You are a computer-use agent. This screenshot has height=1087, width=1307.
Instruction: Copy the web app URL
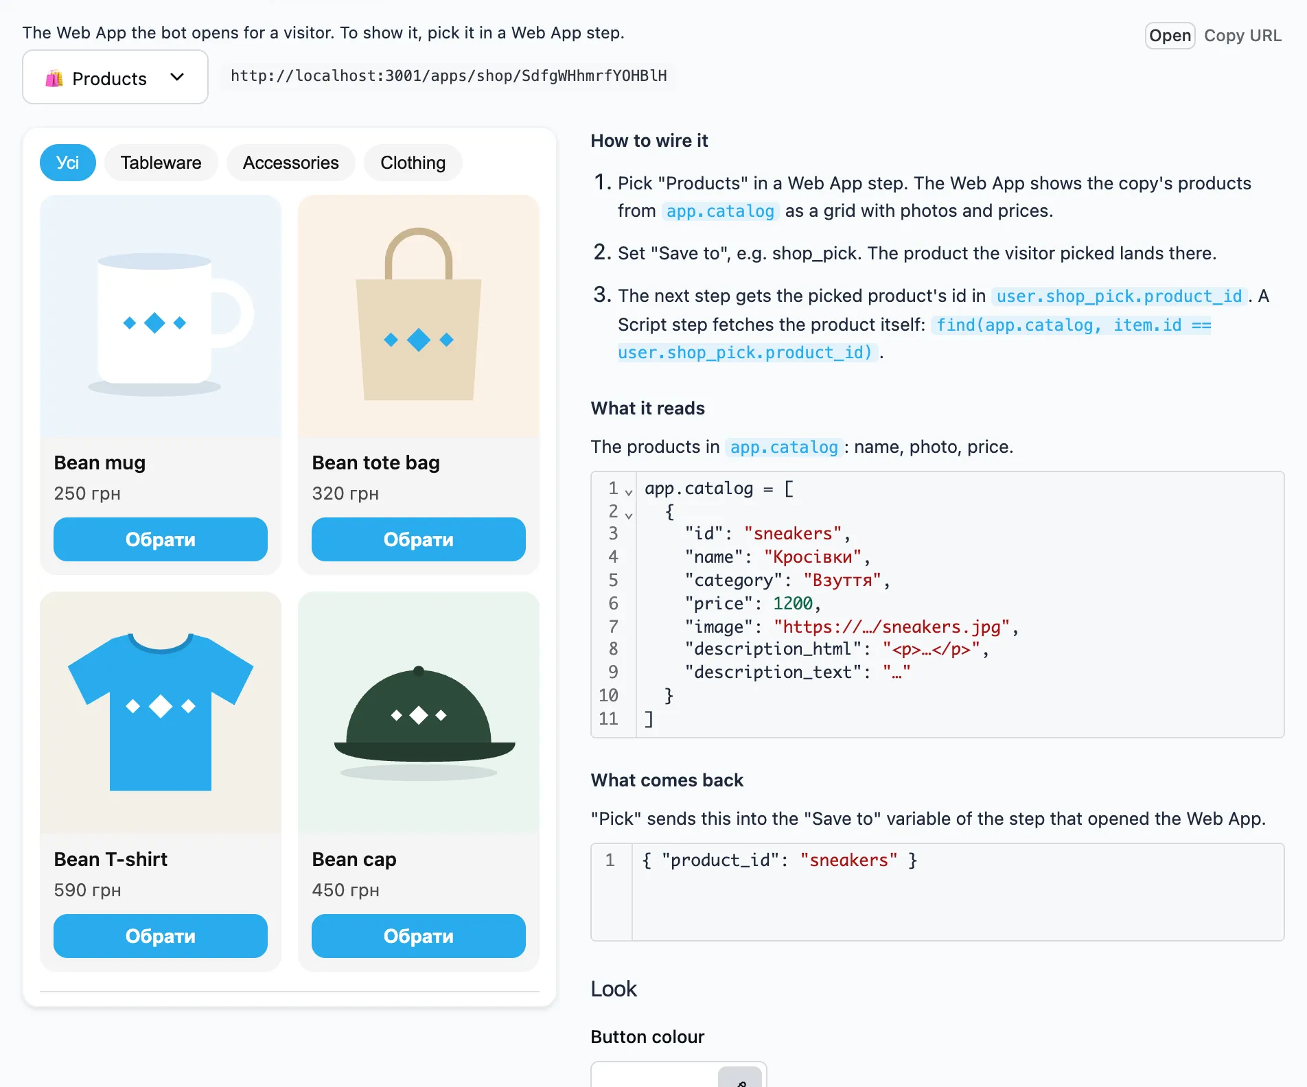coord(1242,36)
